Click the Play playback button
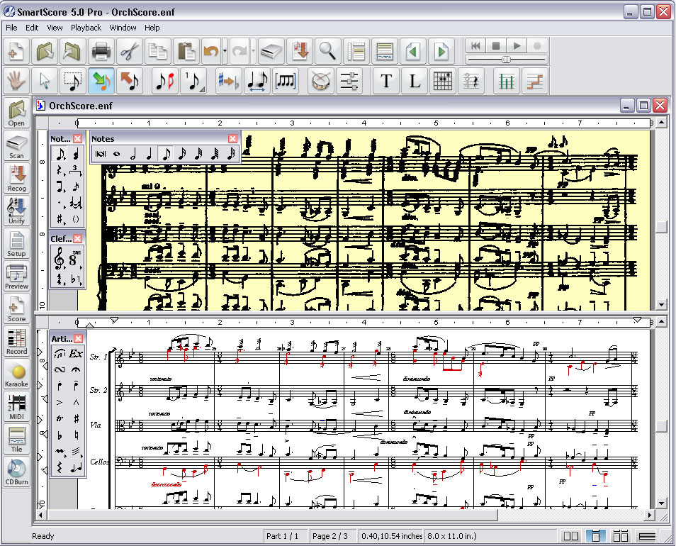This screenshot has height=546, width=676. tap(517, 45)
